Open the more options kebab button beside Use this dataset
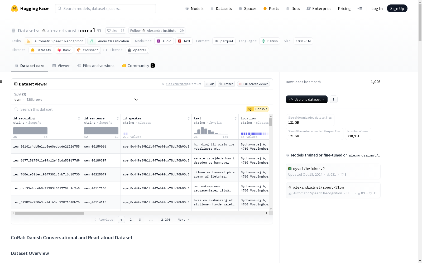The image size is (422, 263). [334, 99]
